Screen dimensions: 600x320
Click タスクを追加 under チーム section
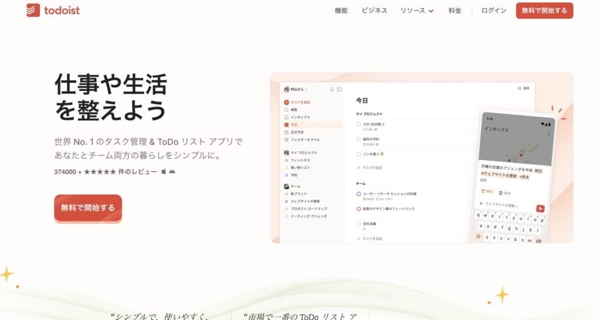pyautogui.click(x=370, y=239)
